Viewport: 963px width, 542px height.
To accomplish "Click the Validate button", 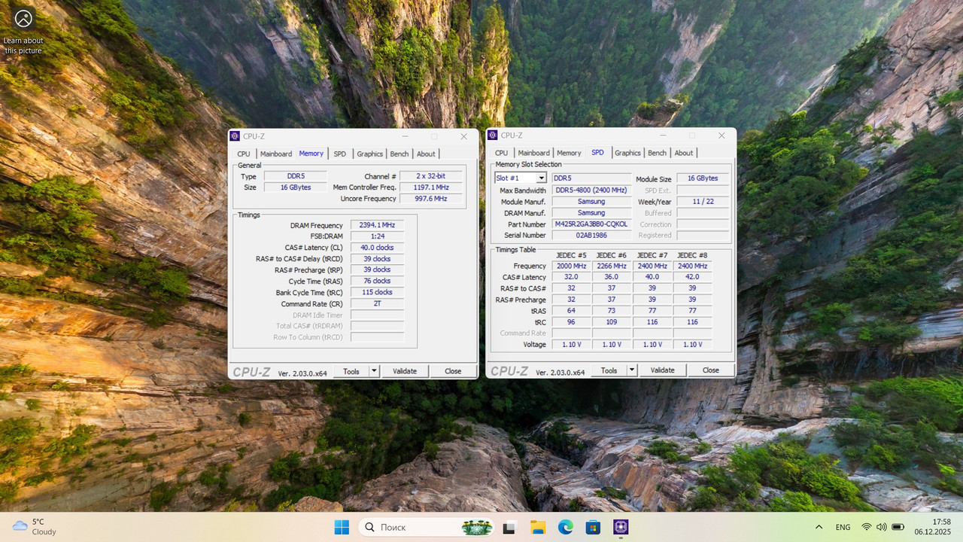I will [405, 370].
